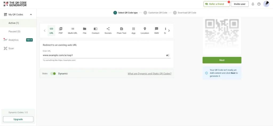The width and height of the screenshot is (273, 126).
Task: Open the help question mark icon
Action: pos(259,4)
